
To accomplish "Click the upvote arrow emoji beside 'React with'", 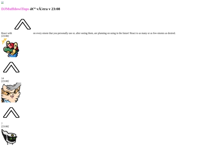I will [22, 24].
